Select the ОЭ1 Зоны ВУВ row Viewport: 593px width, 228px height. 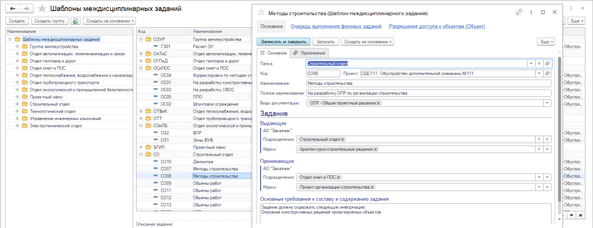[195, 140]
